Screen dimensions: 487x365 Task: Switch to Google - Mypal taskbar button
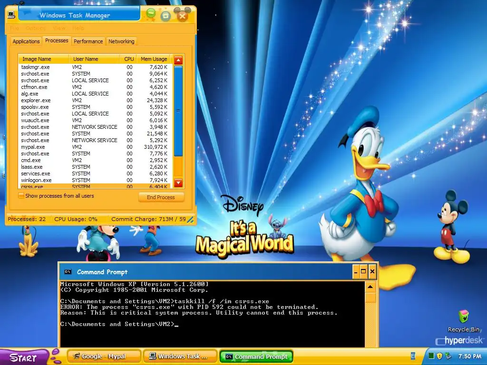(104, 356)
